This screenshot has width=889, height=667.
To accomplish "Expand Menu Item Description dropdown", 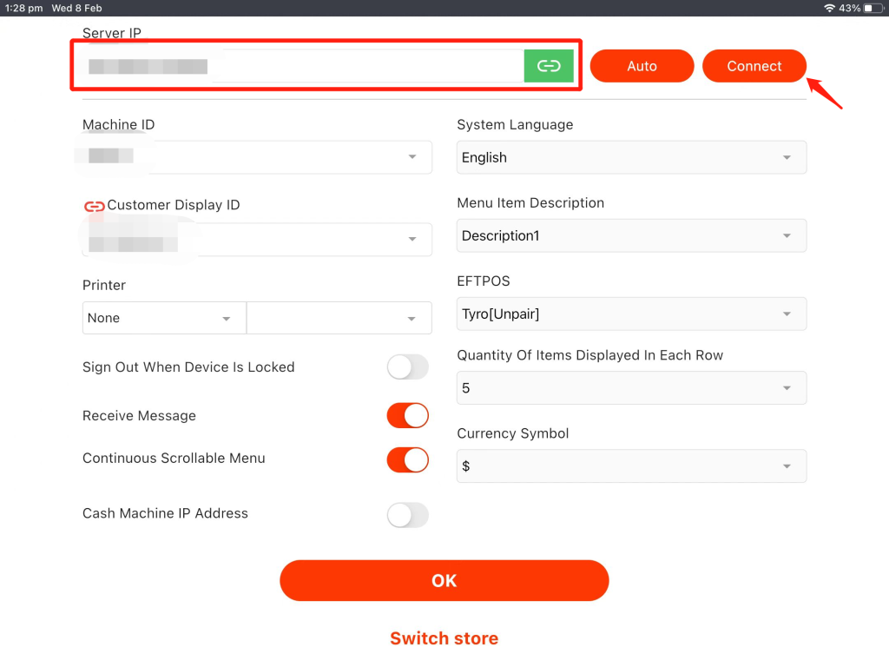I will (x=631, y=235).
